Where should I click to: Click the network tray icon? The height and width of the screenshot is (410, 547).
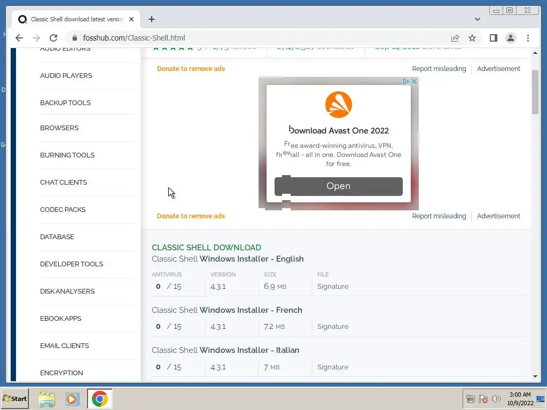[471, 399]
